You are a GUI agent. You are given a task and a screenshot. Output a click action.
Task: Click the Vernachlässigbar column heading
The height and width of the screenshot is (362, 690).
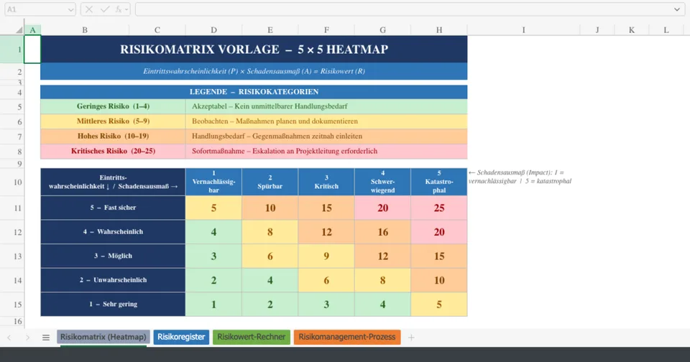pos(214,182)
